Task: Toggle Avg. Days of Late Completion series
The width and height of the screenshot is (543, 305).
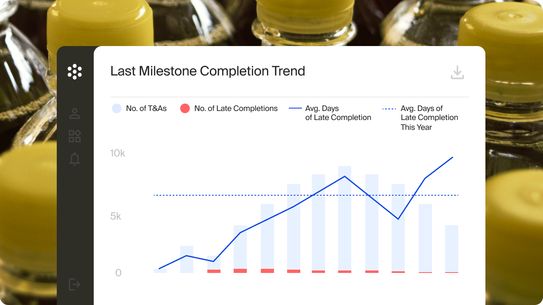Action: tap(338, 113)
